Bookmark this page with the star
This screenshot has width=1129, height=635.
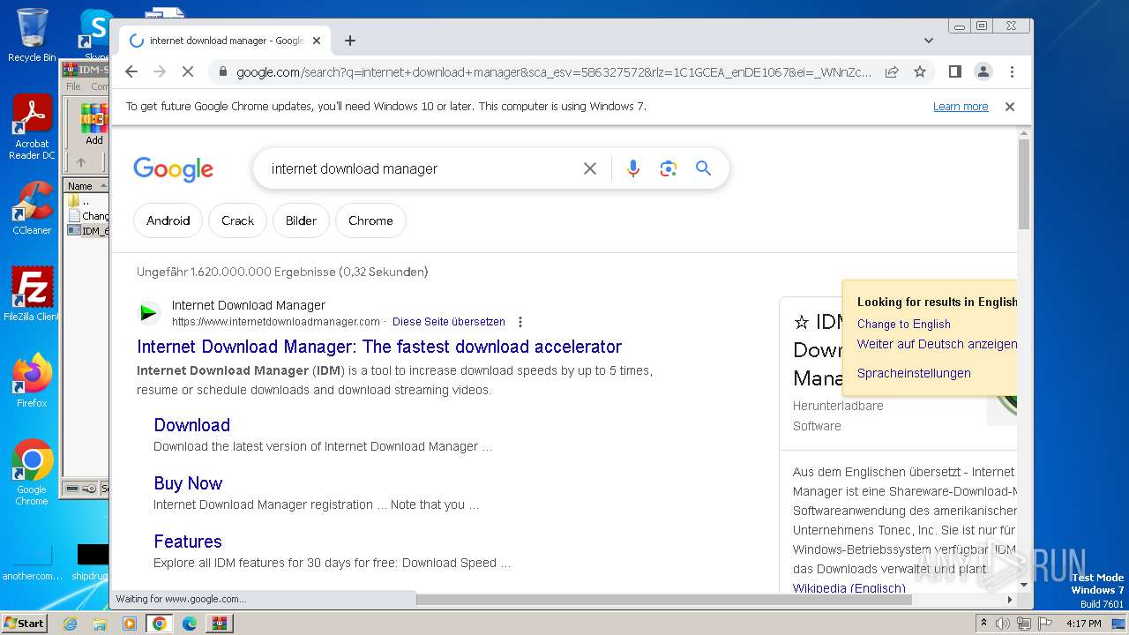[x=920, y=71]
